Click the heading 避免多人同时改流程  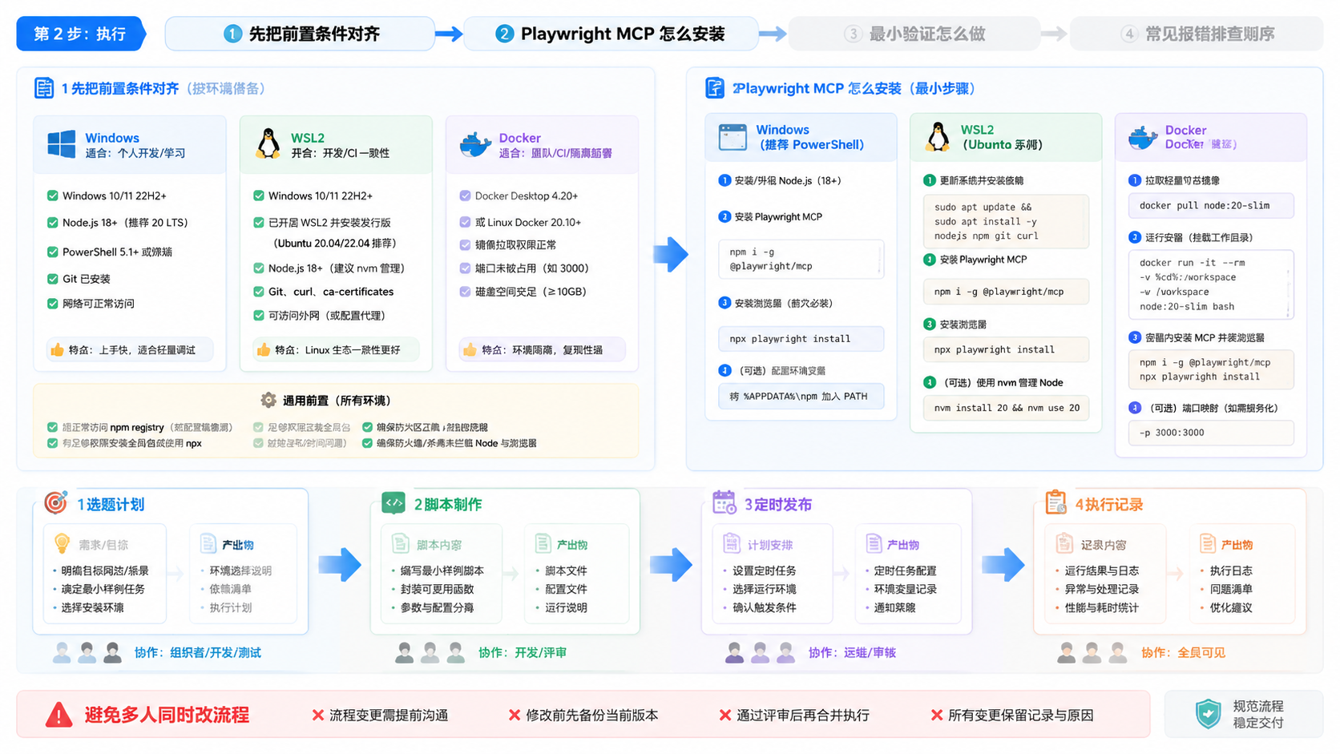pos(167,715)
